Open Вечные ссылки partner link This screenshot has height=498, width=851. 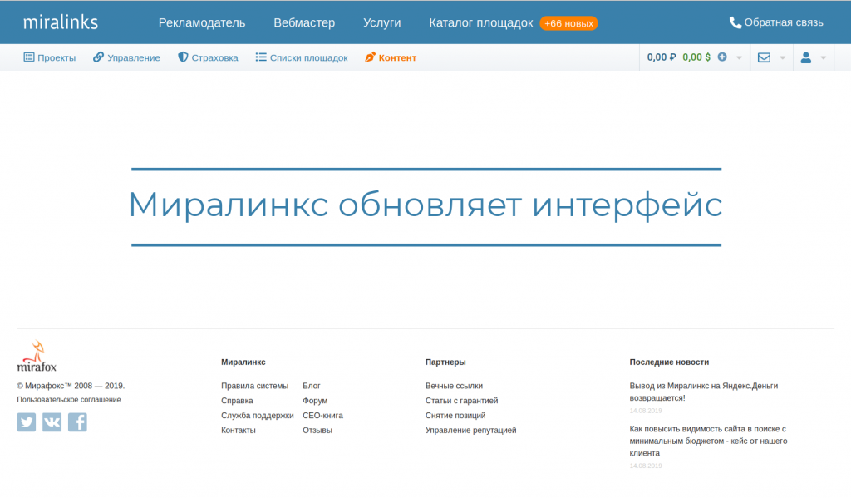pos(455,386)
